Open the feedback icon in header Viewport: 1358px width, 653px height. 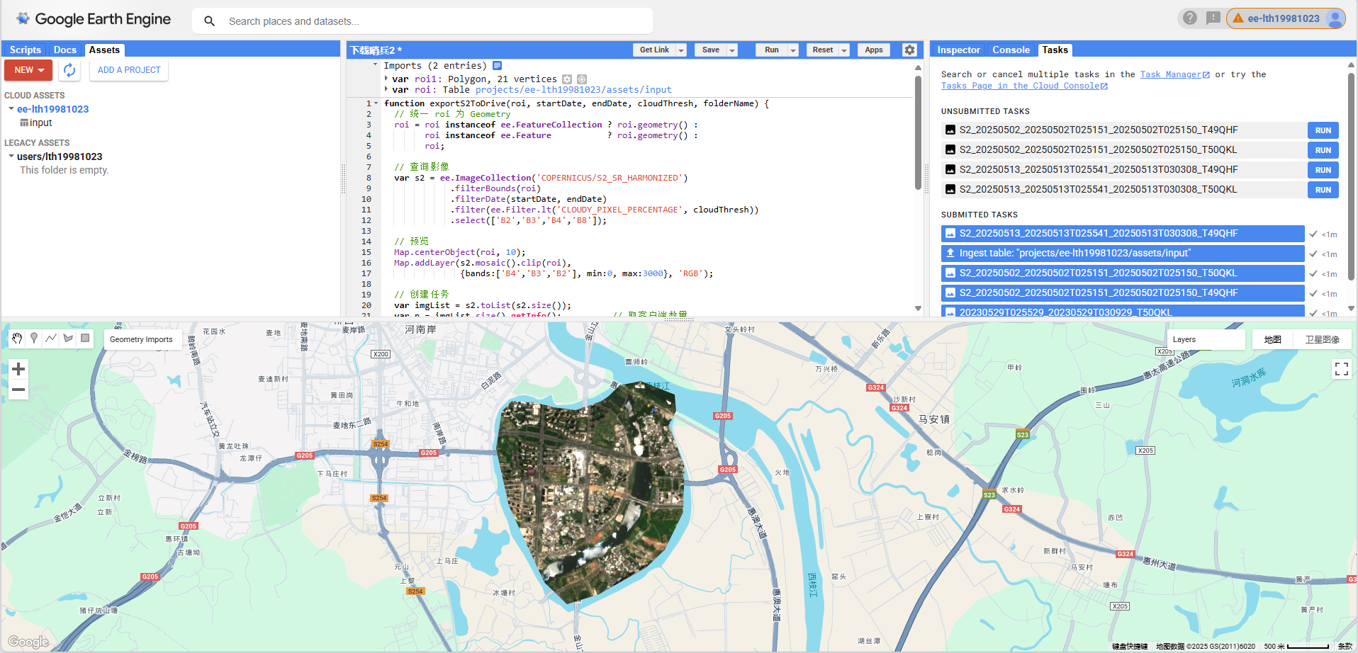1213,18
